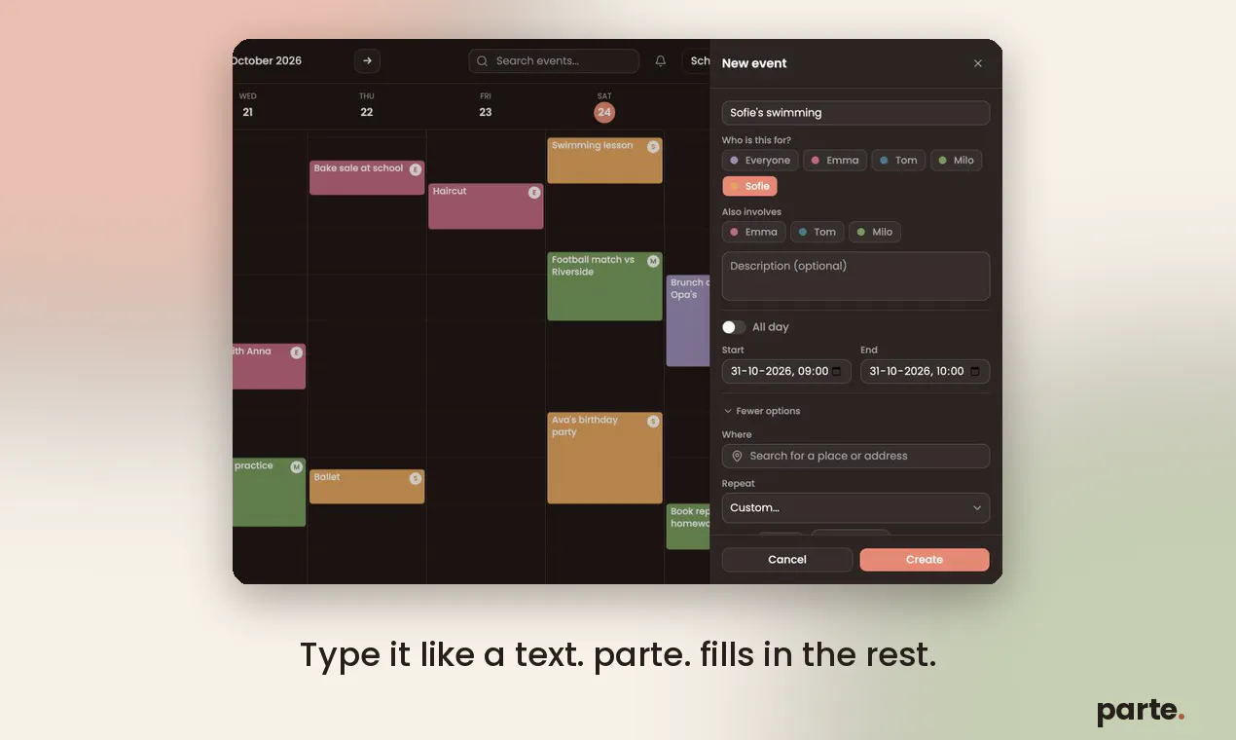This screenshot has height=740, width=1236.
Task: Add Milo under Also involves
Action: coord(875,232)
